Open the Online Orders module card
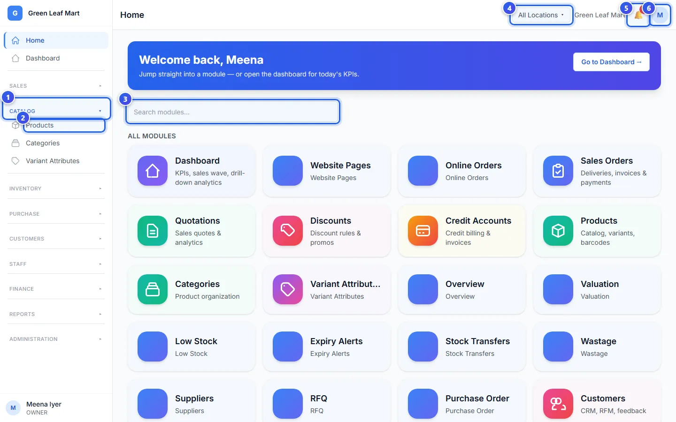This screenshot has width=676, height=422. 462,171
